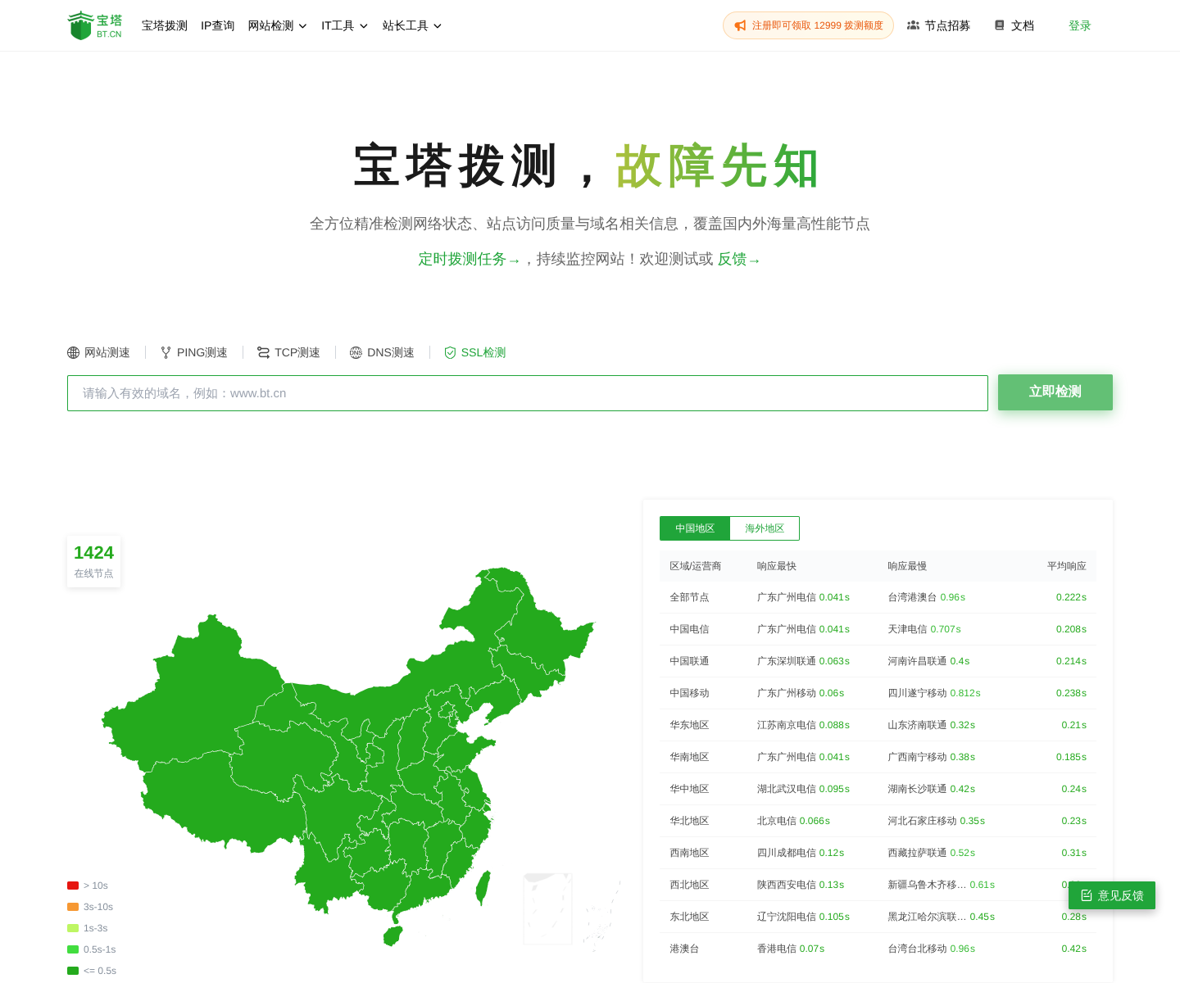Click the light green 1s-3s legend swatch

click(x=73, y=928)
